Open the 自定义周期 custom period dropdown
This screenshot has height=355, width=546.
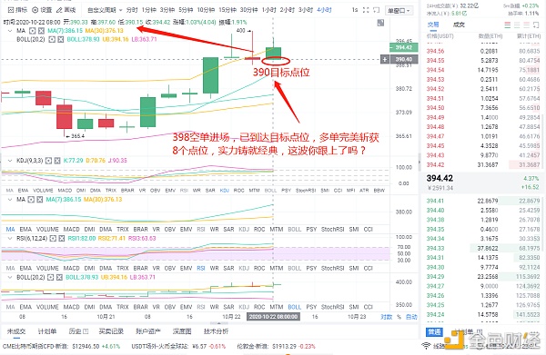[x=105, y=10]
